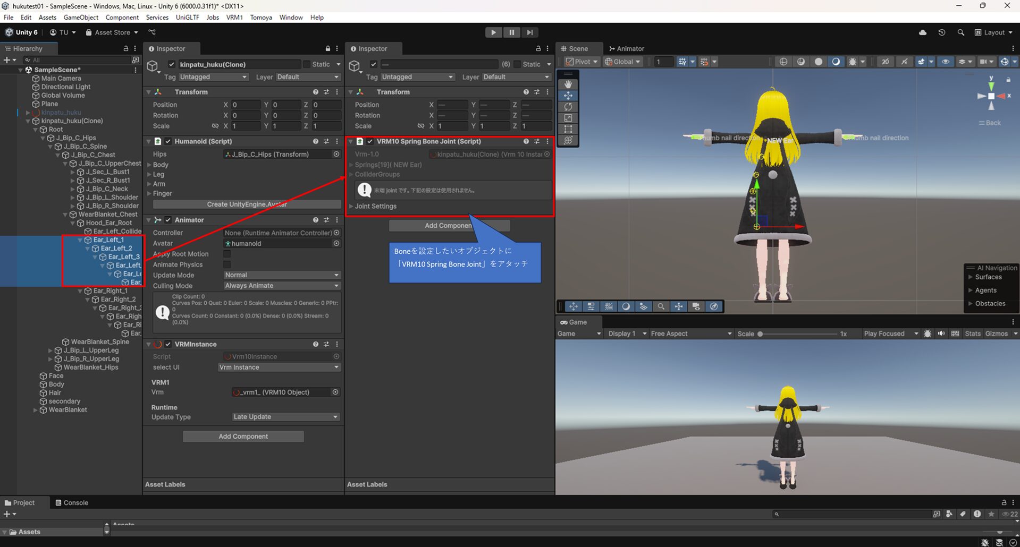Switch to the Animator tab
The width and height of the screenshot is (1020, 547).
(627, 48)
